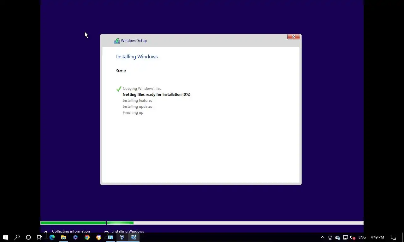Change ENG input language
This screenshot has height=242, width=404.
pos(362,237)
